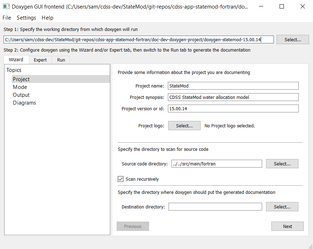This screenshot has height=249, width=313.
Task: Maximize the Doxygen window
Action: point(282,6)
